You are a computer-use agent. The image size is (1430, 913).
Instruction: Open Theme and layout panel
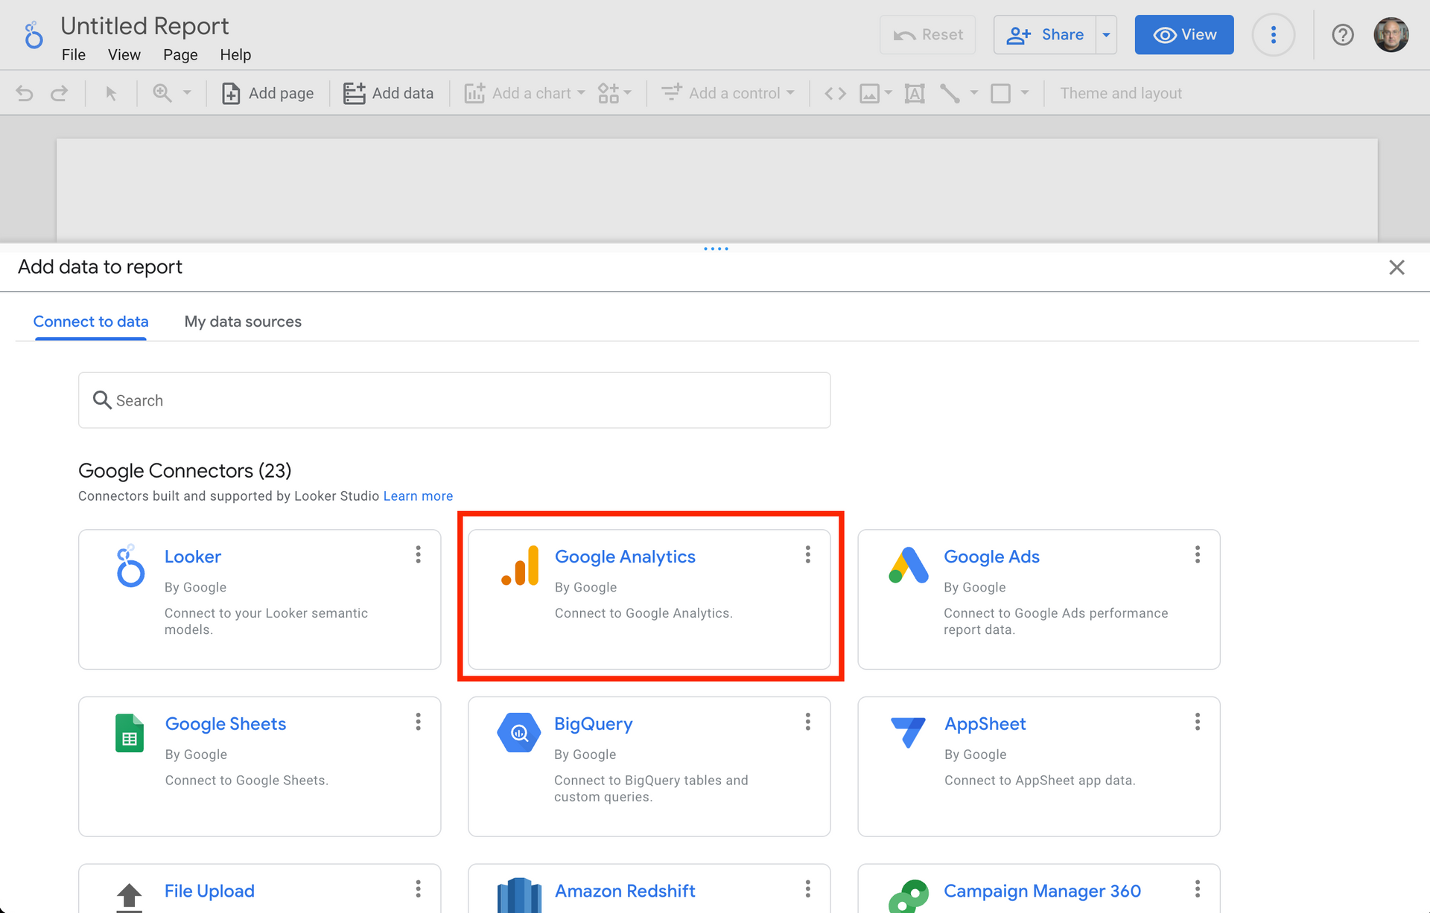[x=1121, y=93]
